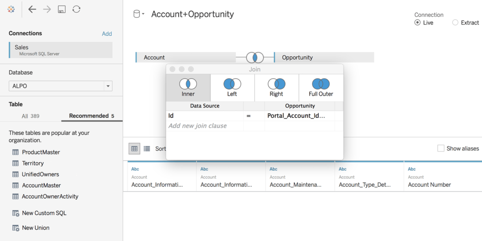The height and width of the screenshot is (241, 482).
Task: Choose the Right join type
Action: 276,88
